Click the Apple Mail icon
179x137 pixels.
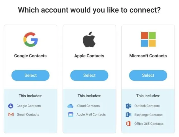(x=70, y=114)
